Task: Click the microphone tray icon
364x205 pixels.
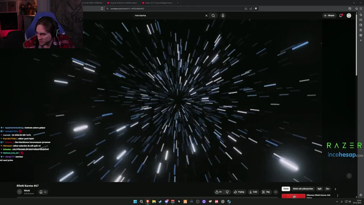Action: point(342,202)
